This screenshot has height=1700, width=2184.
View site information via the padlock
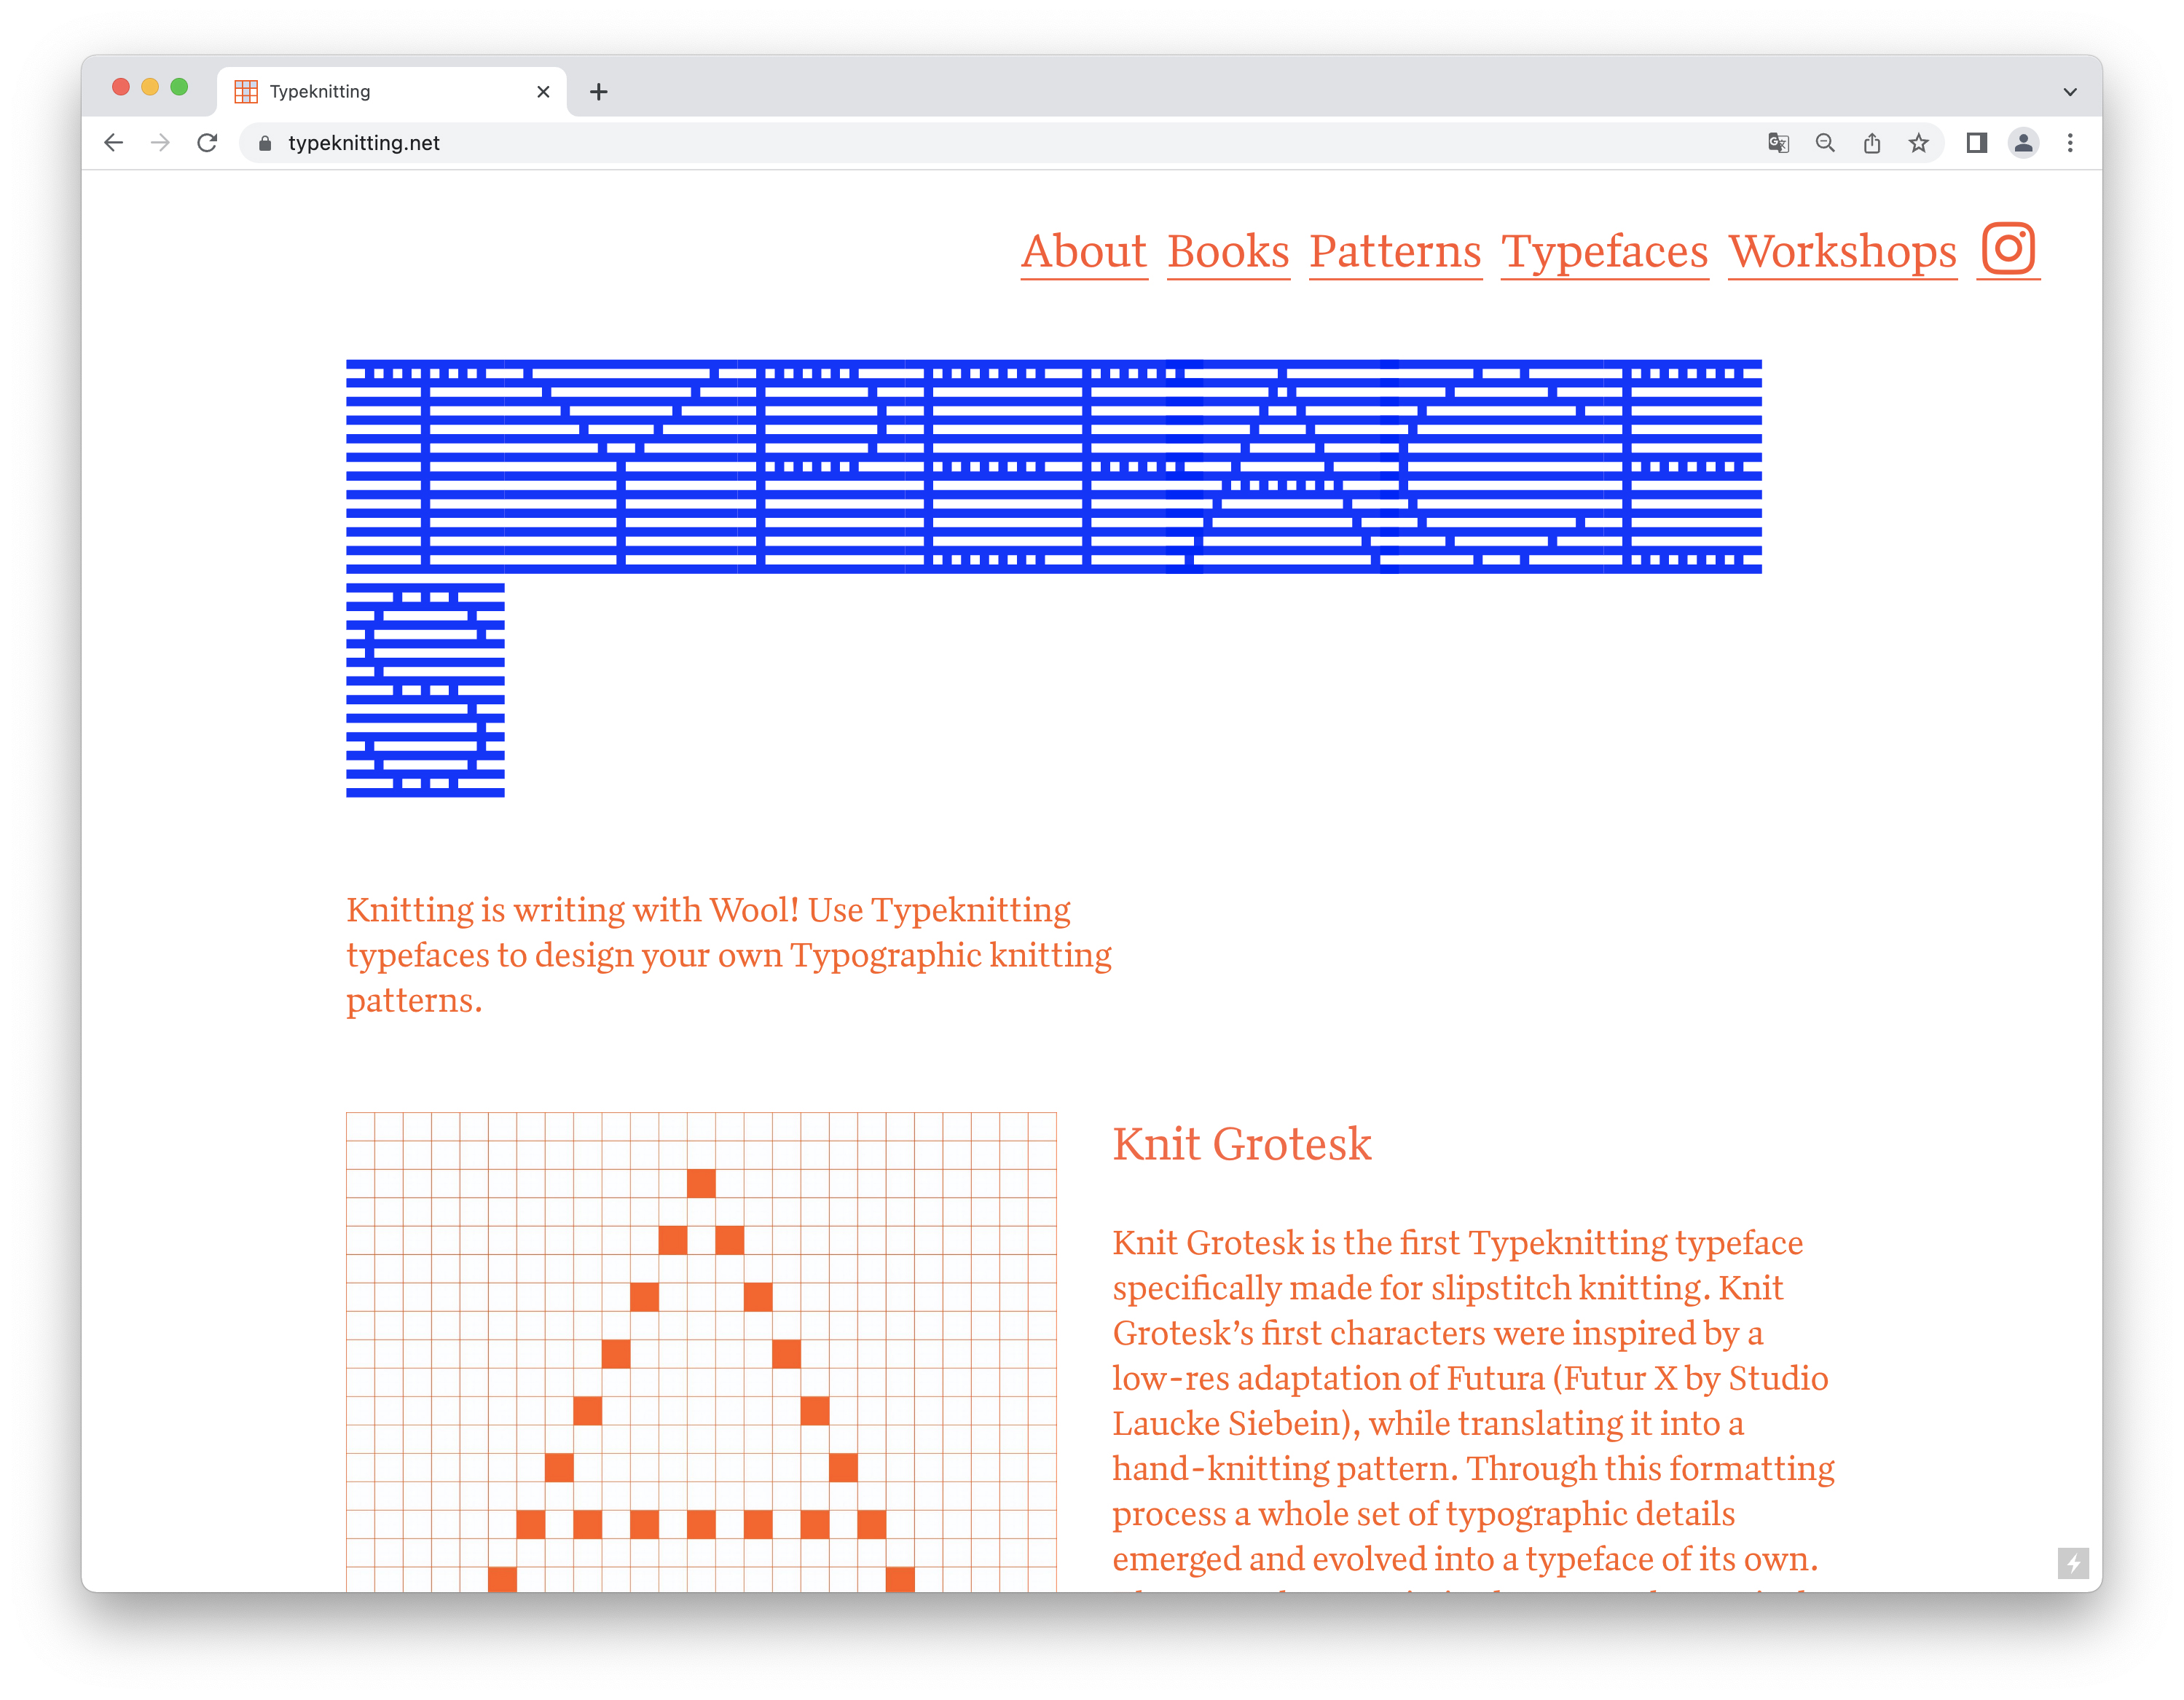pyautogui.click(x=265, y=143)
